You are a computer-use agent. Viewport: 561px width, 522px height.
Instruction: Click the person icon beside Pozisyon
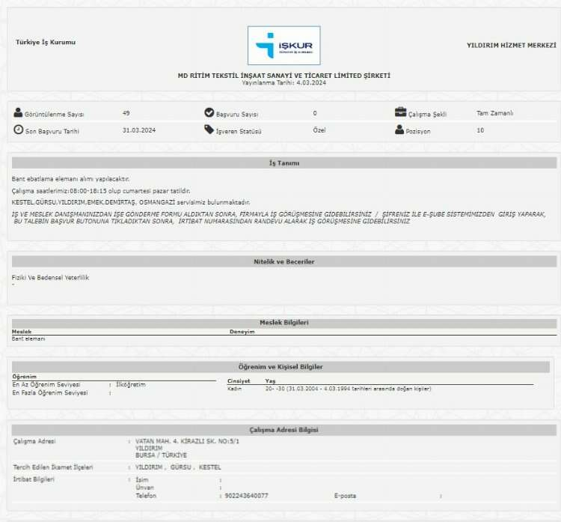click(401, 130)
